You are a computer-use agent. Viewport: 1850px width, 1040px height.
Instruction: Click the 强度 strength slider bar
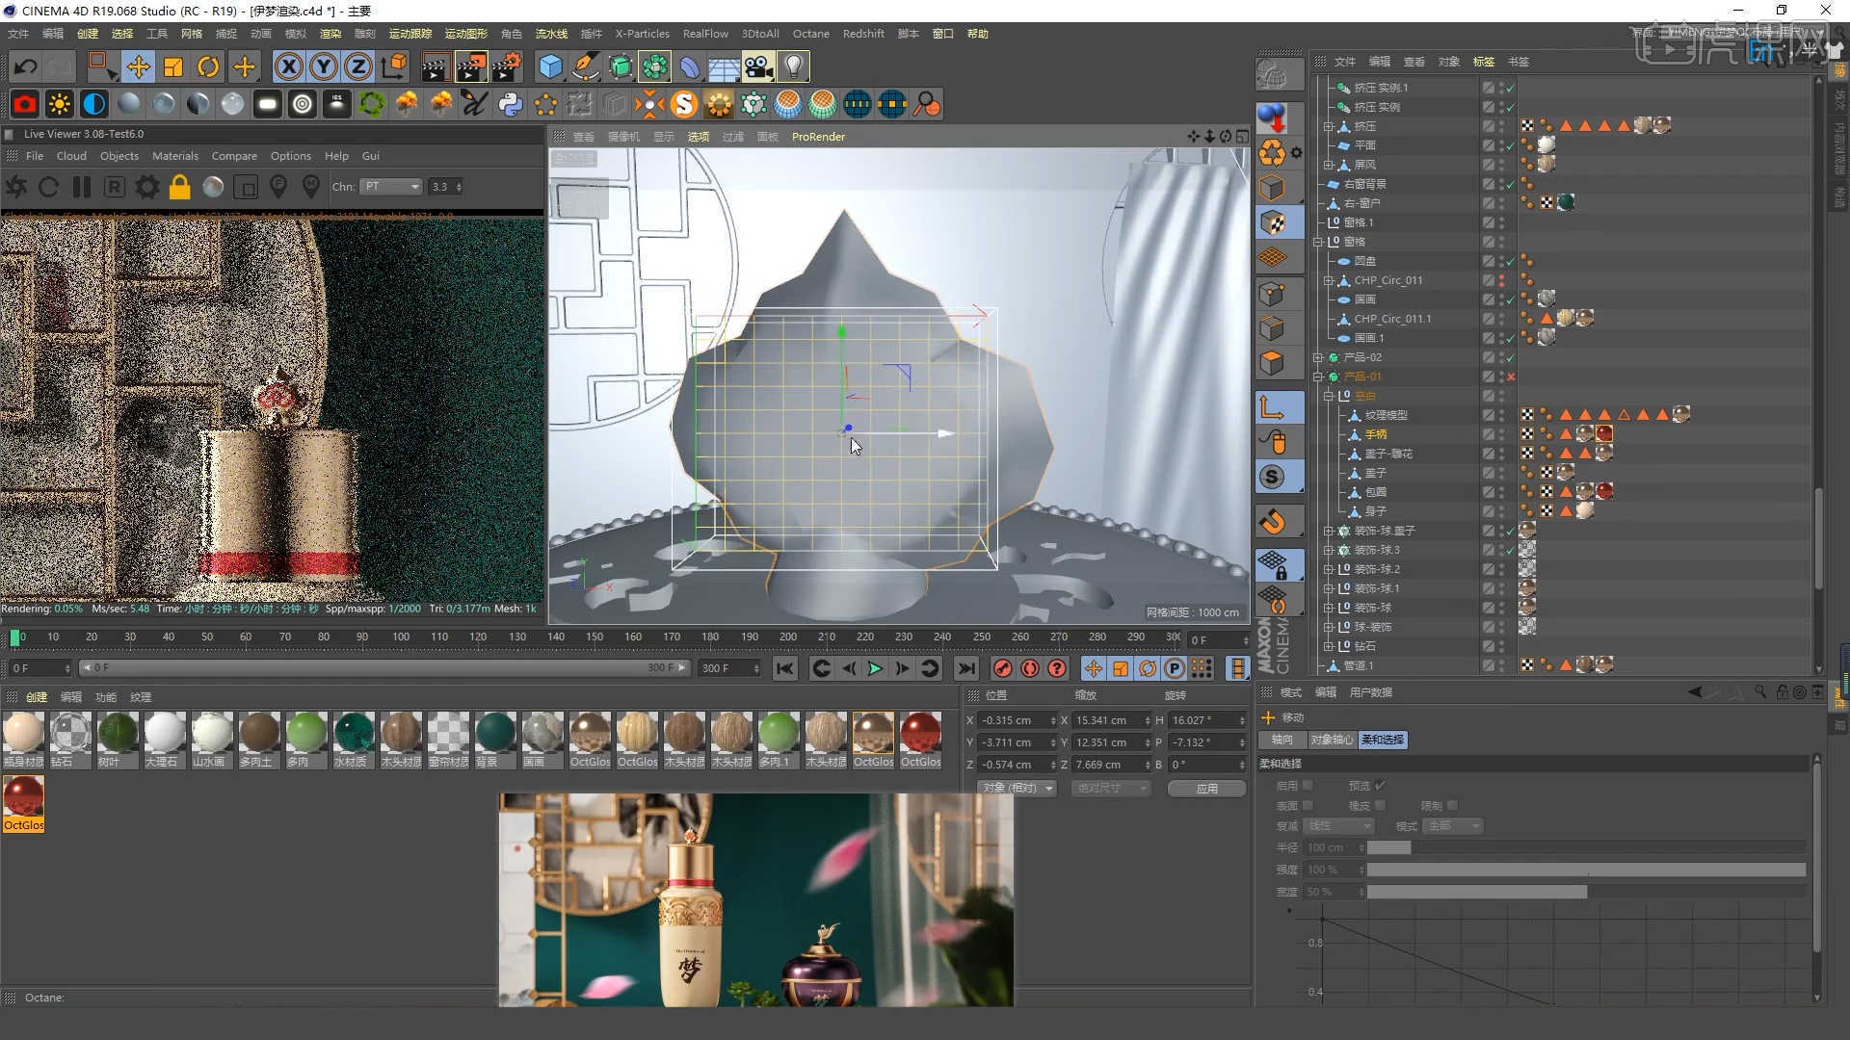[x=1585, y=870]
